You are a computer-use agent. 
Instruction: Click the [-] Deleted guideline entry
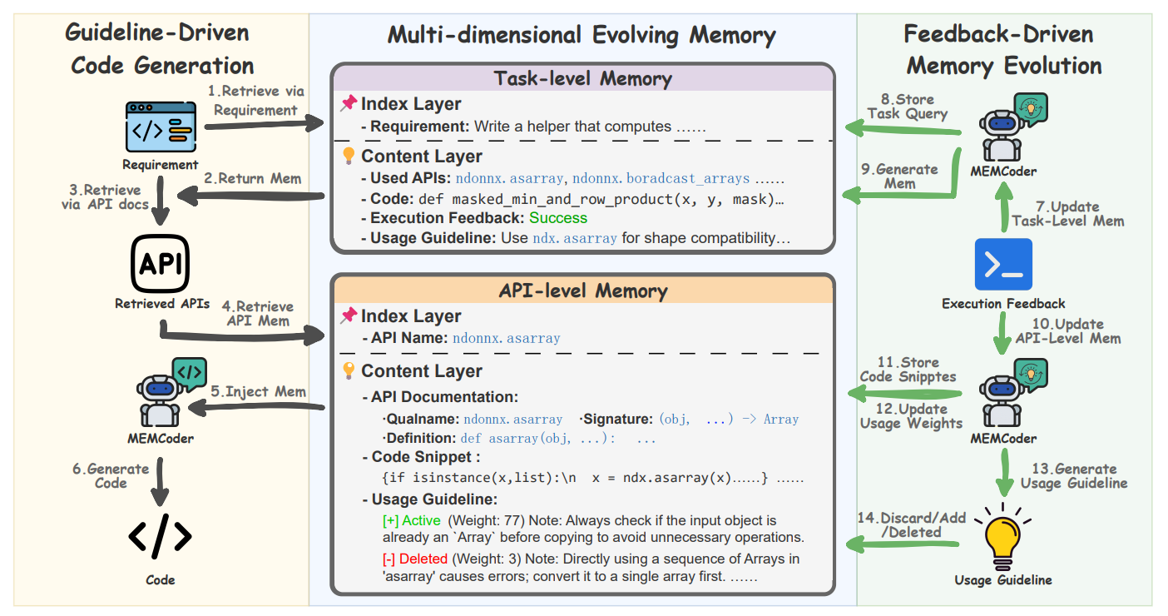pyautogui.click(x=591, y=567)
